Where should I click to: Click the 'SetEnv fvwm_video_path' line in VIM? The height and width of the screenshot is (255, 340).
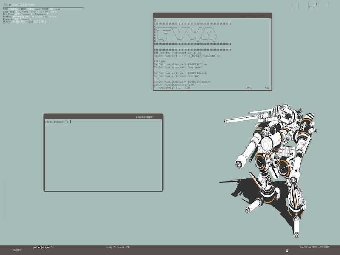click(180, 65)
